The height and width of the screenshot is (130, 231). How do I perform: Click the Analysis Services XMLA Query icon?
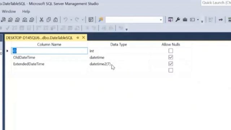(x=25, y=20)
